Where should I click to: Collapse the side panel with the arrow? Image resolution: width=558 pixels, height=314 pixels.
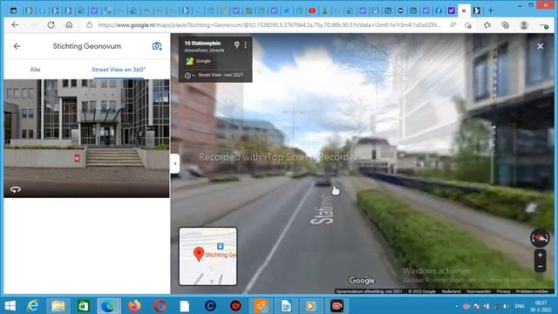[174, 164]
